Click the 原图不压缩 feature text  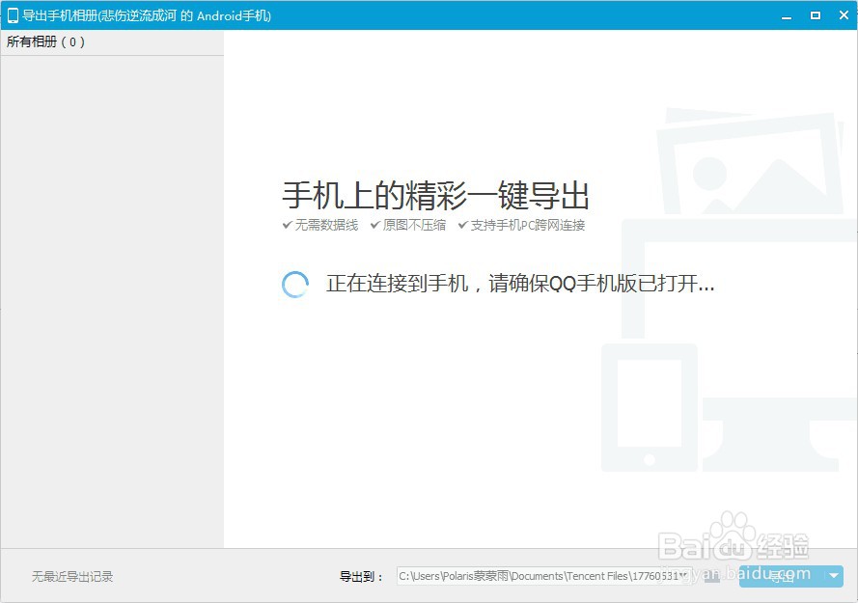click(414, 225)
